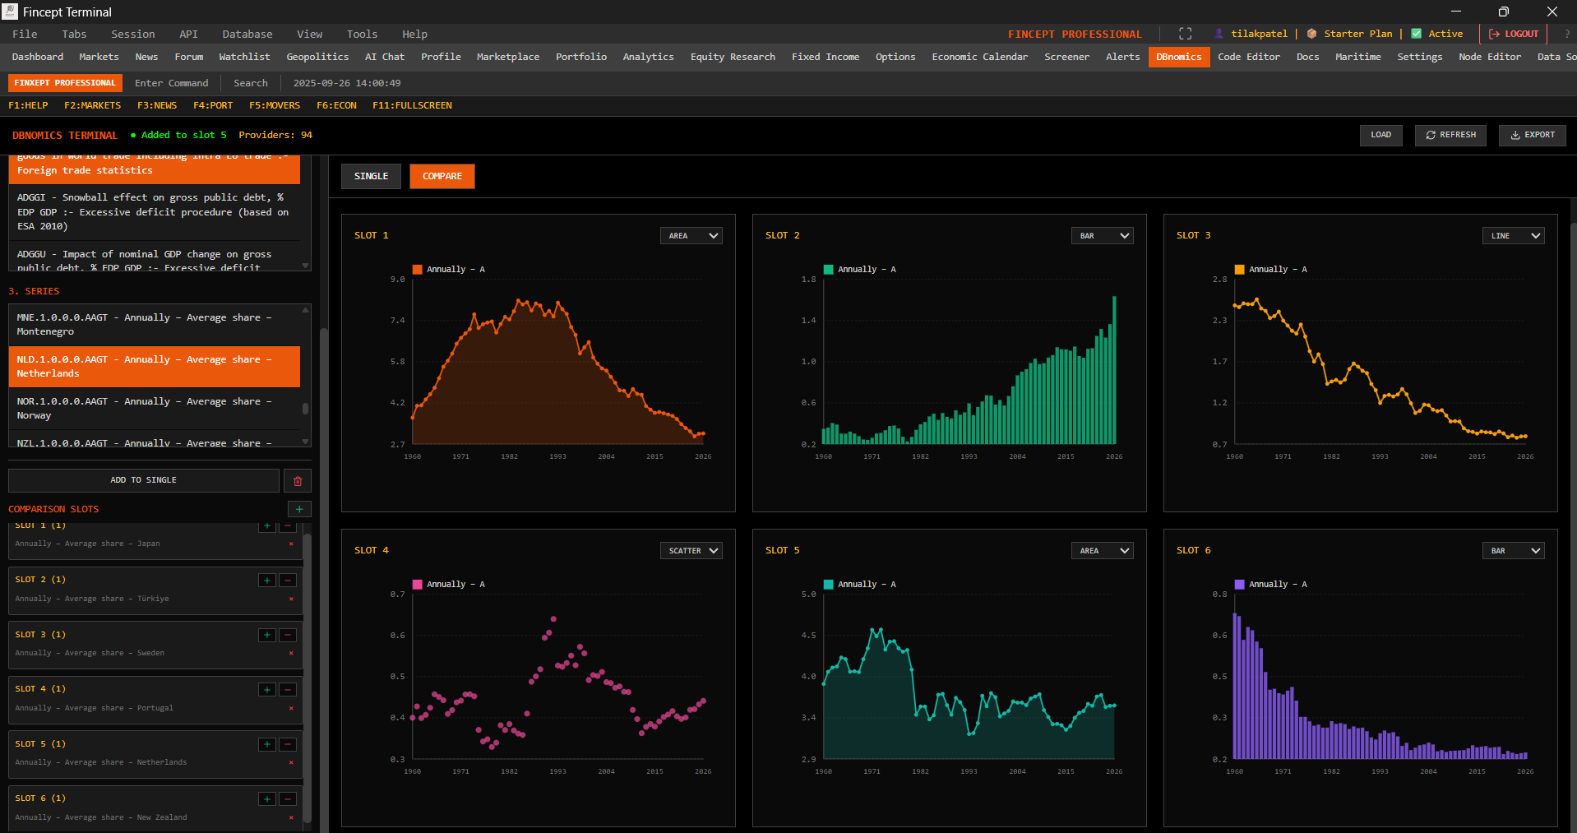Click minus icon on Slot 4 Portugal
The height and width of the screenshot is (833, 1577).
288,690
